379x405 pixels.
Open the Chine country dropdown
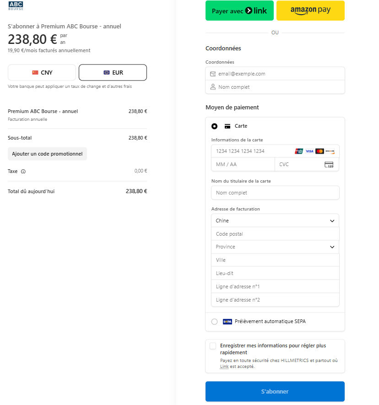tap(275, 221)
